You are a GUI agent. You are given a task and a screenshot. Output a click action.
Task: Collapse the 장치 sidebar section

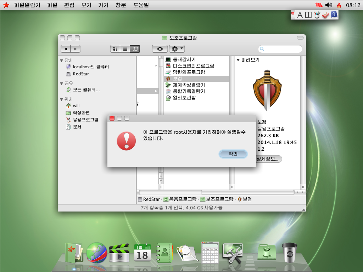click(x=61, y=60)
